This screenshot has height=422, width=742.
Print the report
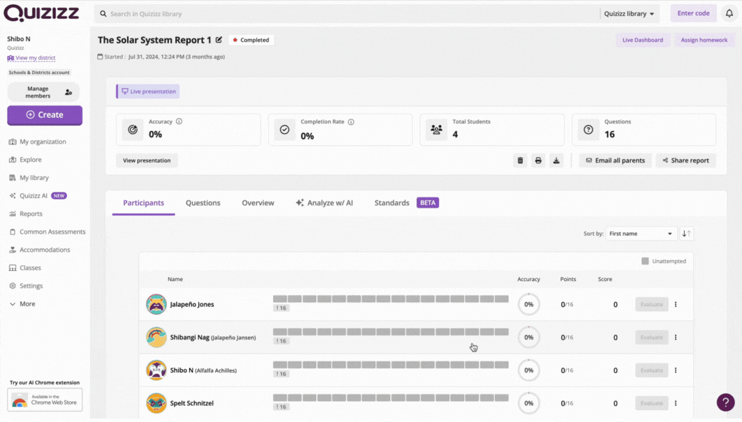538,160
